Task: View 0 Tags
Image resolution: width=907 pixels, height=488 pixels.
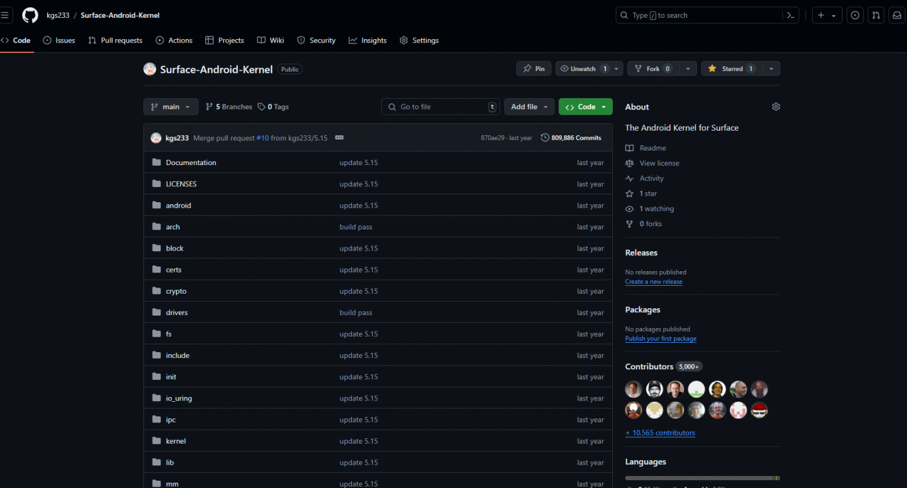Action: click(x=274, y=107)
